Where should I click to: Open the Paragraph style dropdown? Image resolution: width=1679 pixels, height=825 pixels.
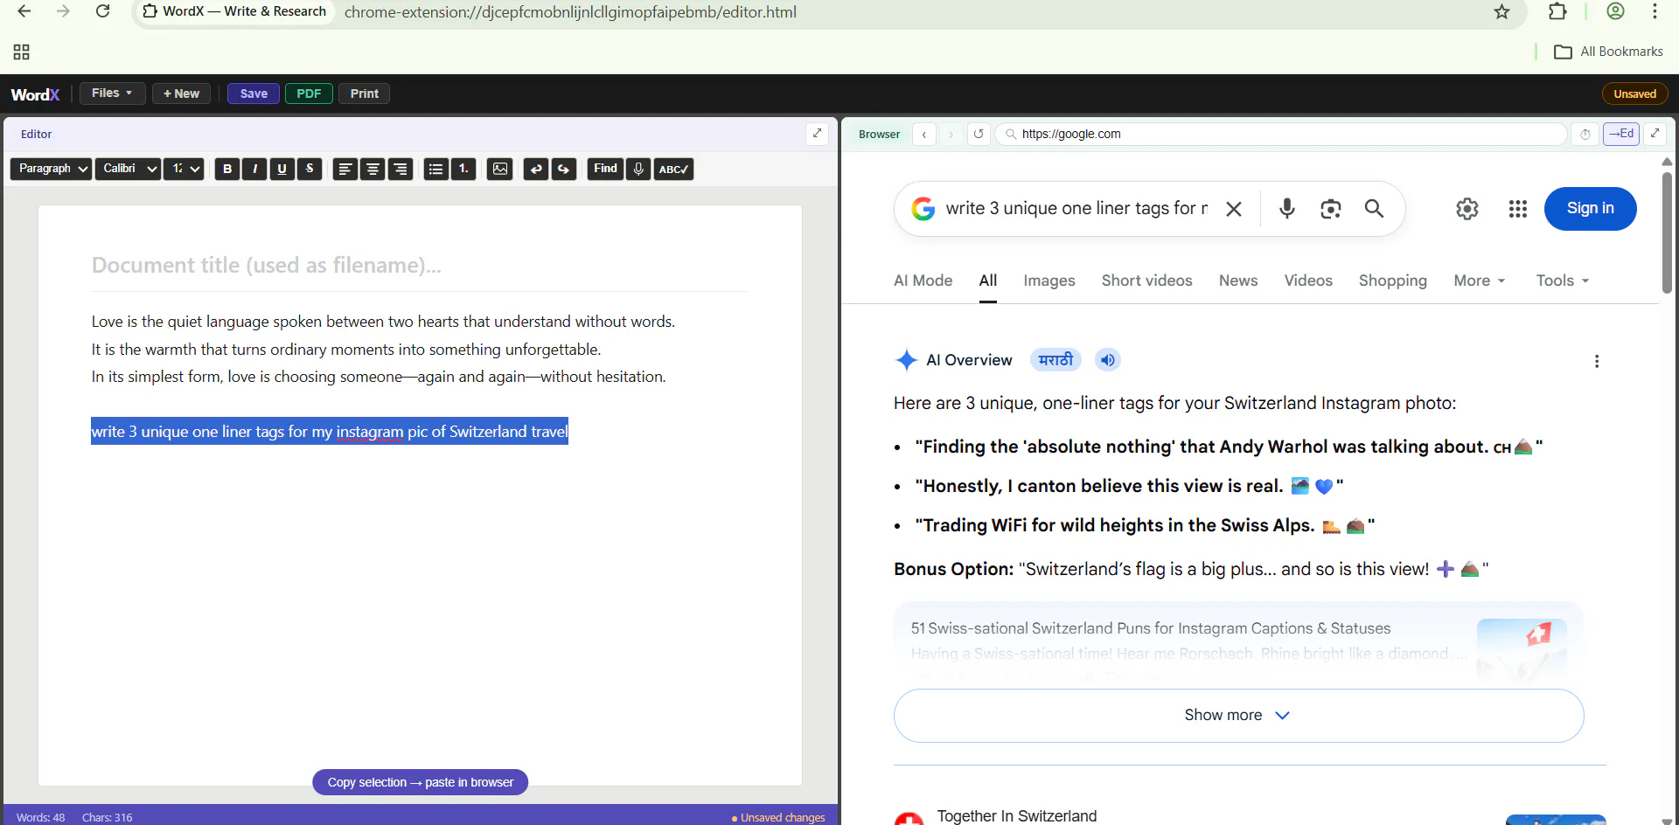51,169
